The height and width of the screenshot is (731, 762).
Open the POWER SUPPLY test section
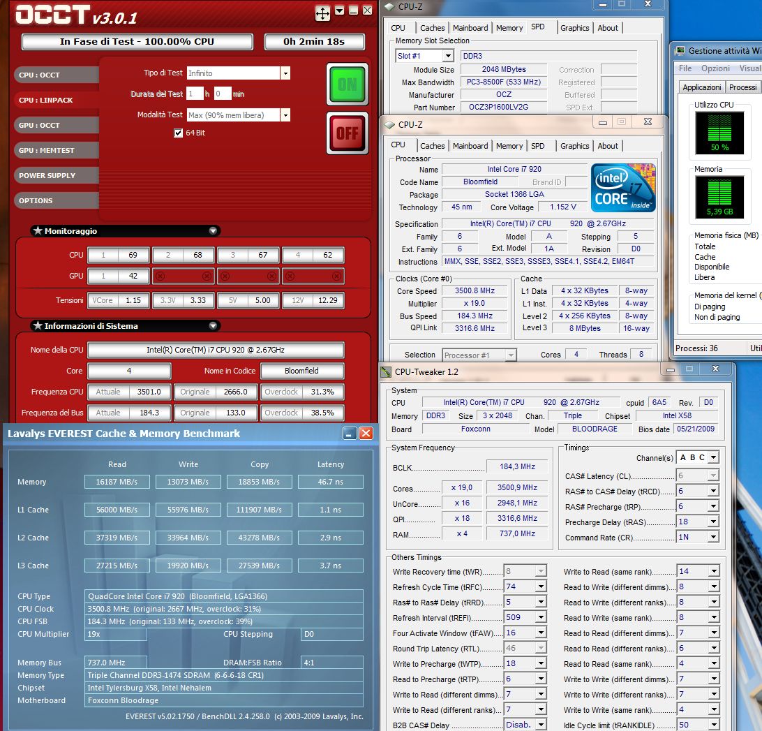[57, 175]
